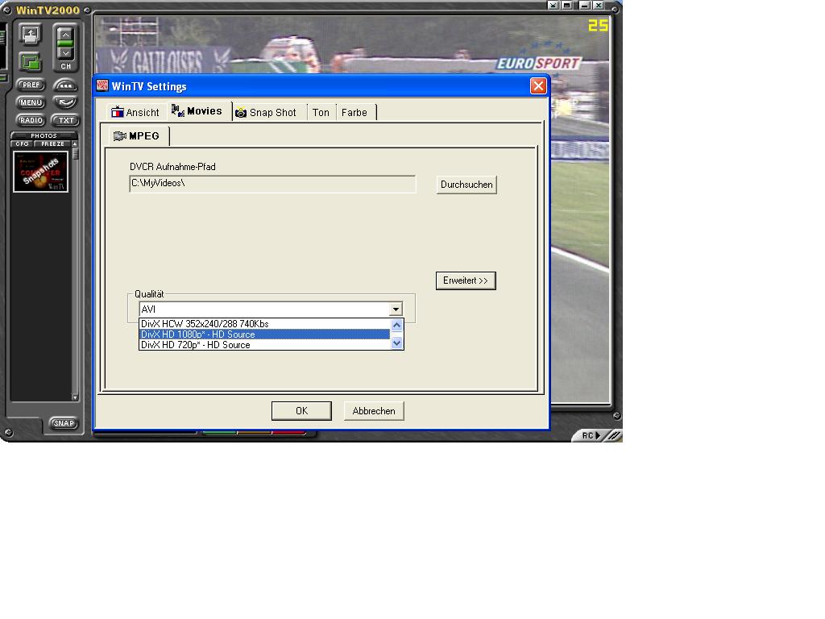
Task: Close the WinTV2000 window
Action: (x=599, y=6)
